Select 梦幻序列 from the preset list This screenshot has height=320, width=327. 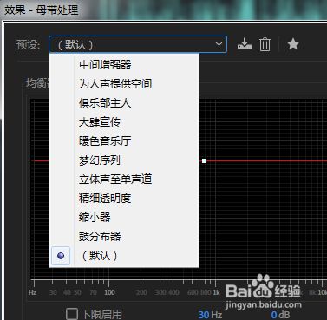click(124, 160)
